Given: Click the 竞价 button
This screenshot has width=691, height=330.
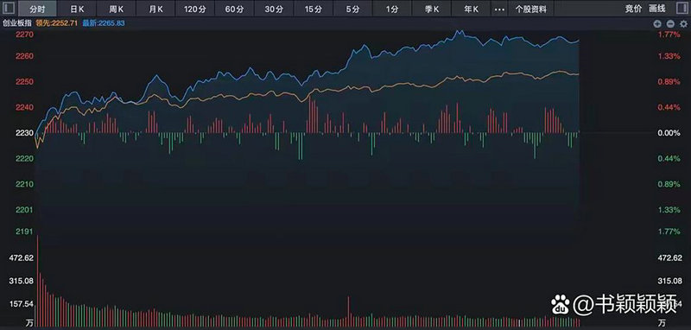Looking at the screenshot, I should pyautogui.click(x=633, y=9).
